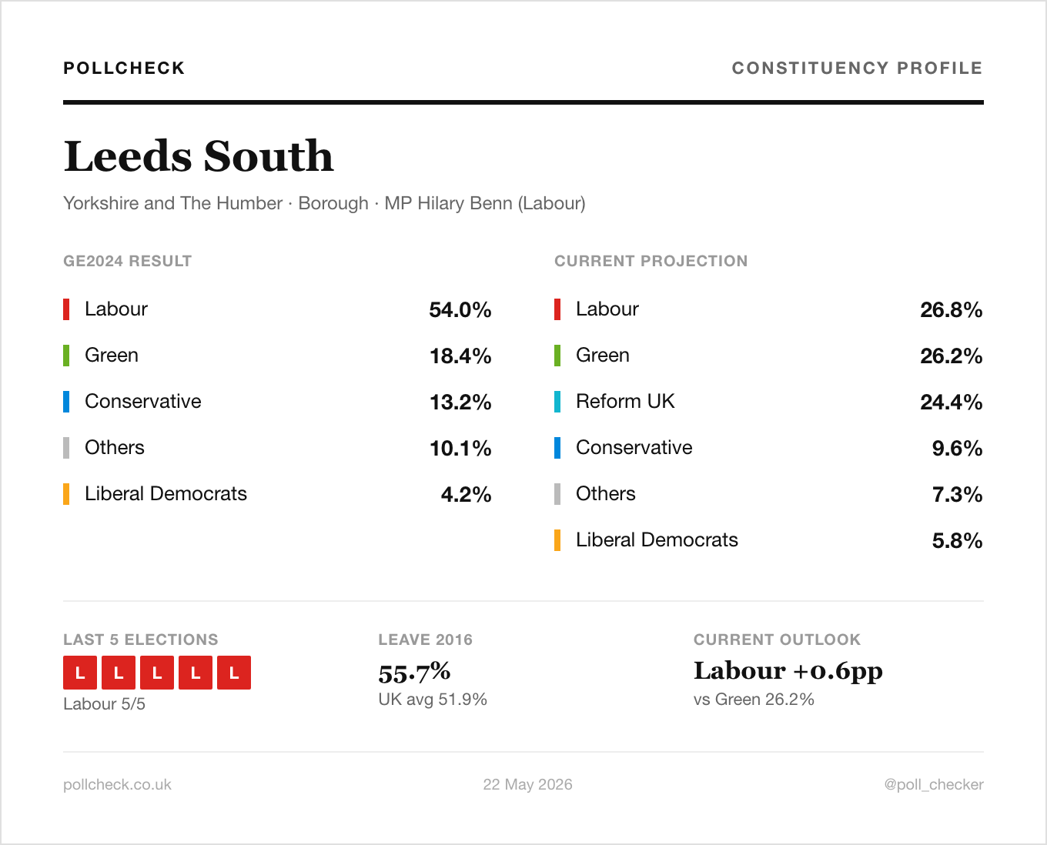This screenshot has height=845, width=1047.
Task: Click the MP Hilary Benn subtitle text
Action: pyautogui.click(x=485, y=203)
